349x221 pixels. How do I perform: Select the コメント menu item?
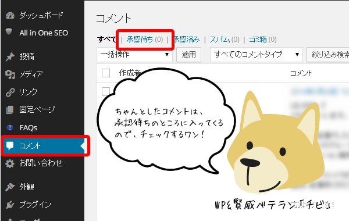(x=42, y=146)
